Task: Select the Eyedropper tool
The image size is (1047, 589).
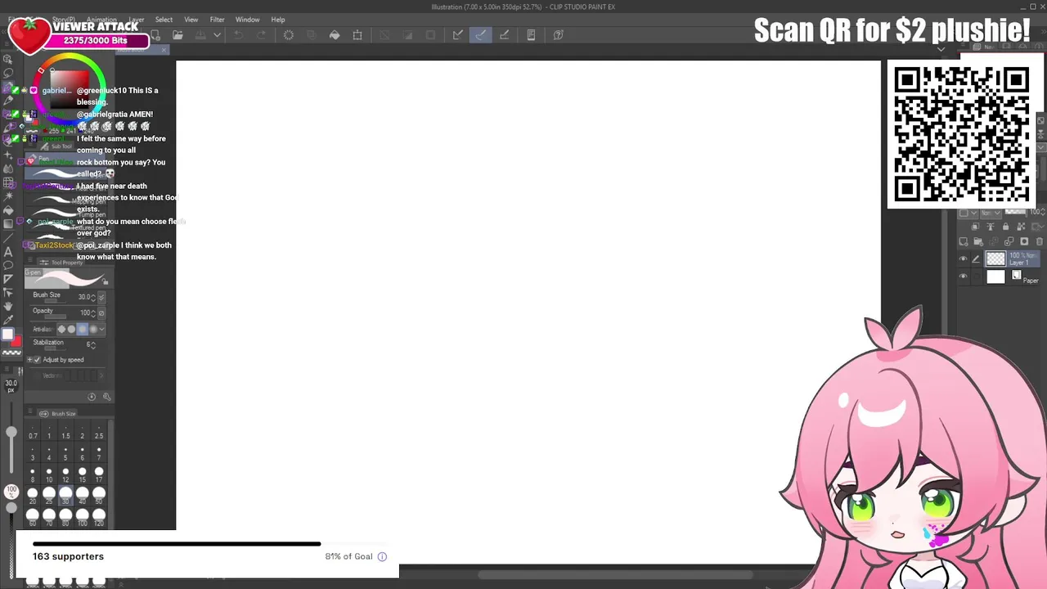Action: click(x=8, y=320)
